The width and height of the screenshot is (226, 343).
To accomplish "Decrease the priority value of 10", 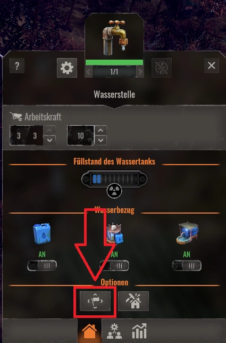I will pos(101,140).
